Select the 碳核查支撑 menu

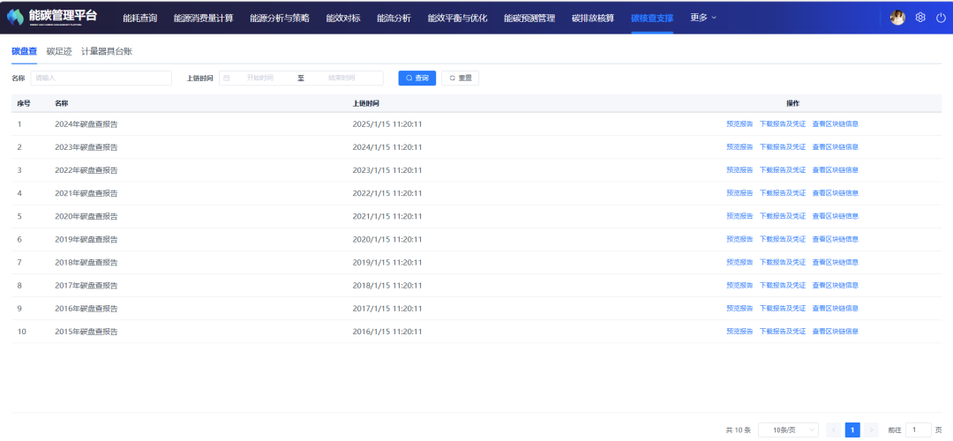[x=652, y=19]
